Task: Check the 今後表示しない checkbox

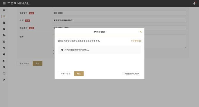Action: coord(123,74)
